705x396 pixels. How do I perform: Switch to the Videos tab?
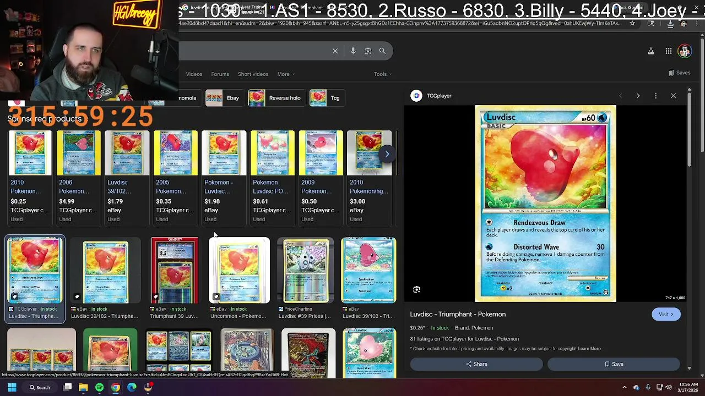point(194,74)
